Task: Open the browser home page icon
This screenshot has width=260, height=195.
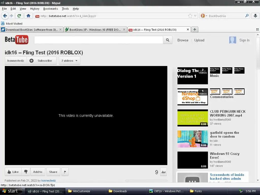Action: [28, 16]
